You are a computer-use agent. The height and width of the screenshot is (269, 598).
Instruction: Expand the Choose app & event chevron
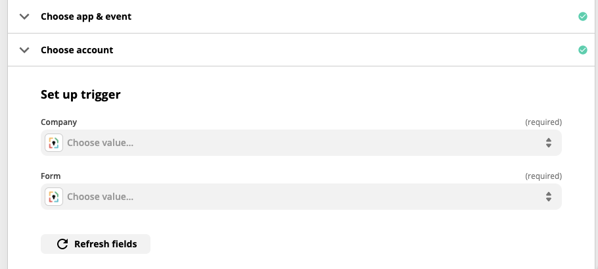pyautogui.click(x=24, y=16)
